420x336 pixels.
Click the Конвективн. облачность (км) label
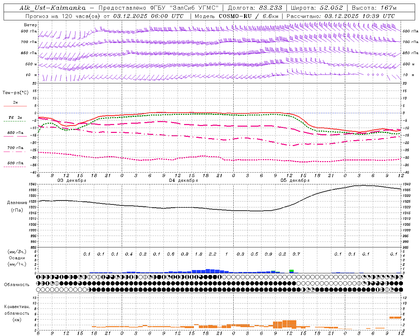coord(17,313)
